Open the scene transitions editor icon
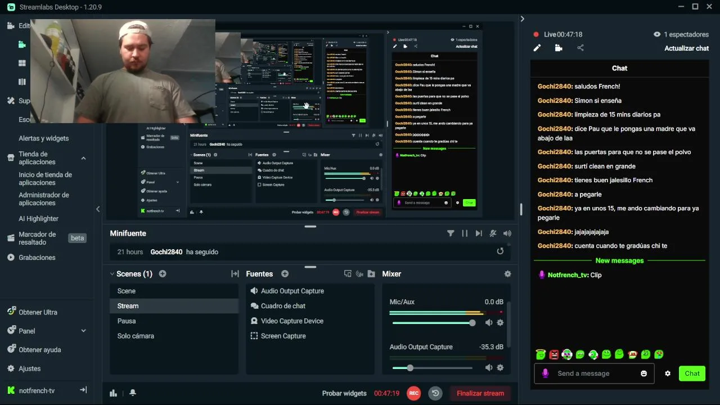 (x=235, y=274)
